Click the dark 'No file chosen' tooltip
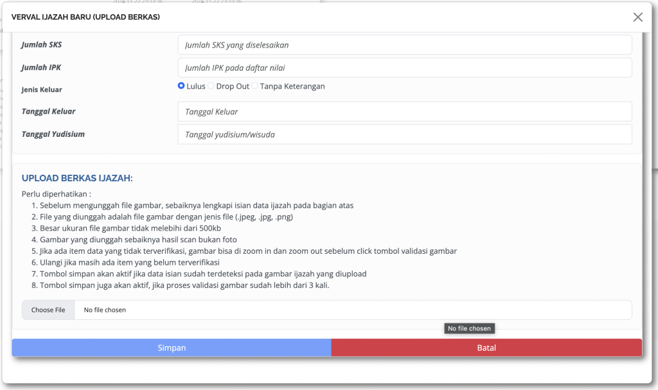 pos(469,328)
